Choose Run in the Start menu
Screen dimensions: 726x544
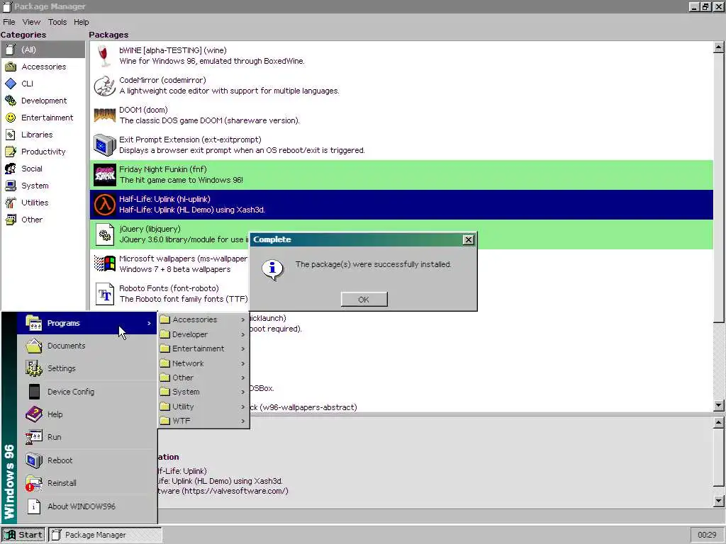click(x=87, y=437)
